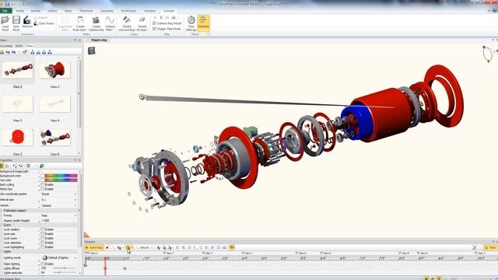Click the ribbon Play triangle icon
This screenshot has height=280, width=498.
(x=155, y=18)
